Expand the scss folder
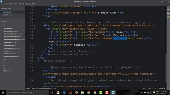Image resolution: width=170 pixels, height=95 pixels. click(x=3, y=68)
